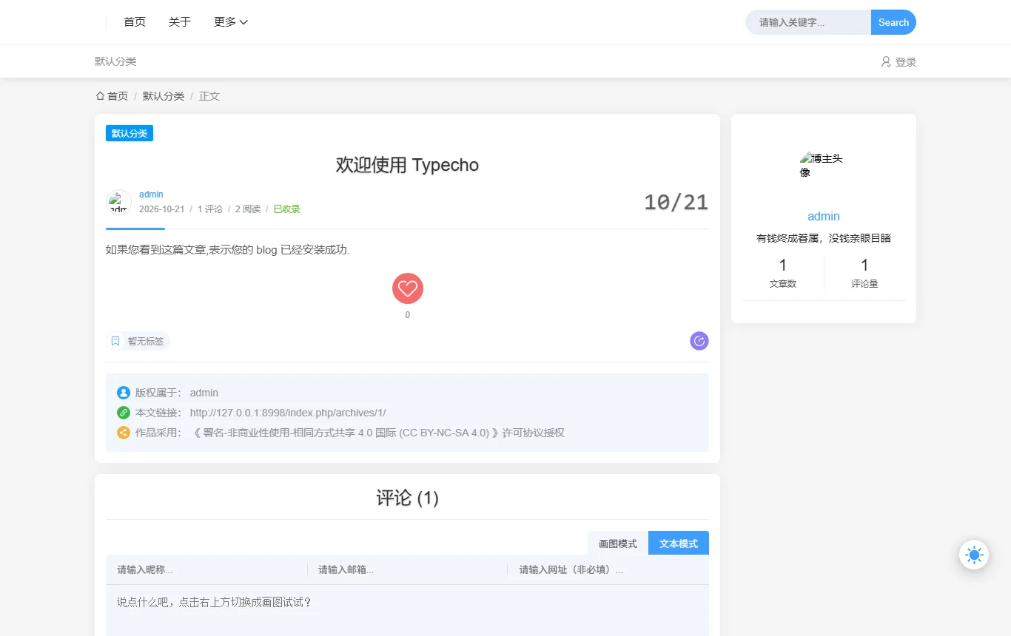Click the orange share icon beside 作品采用
Screen dimensions: 1011x636
pyautogui.click(x=124, y=433)
